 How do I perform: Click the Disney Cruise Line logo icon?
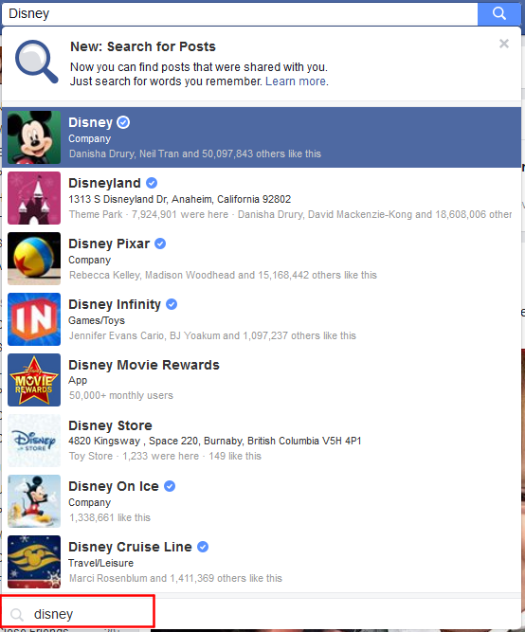click(x=34, y=562)
